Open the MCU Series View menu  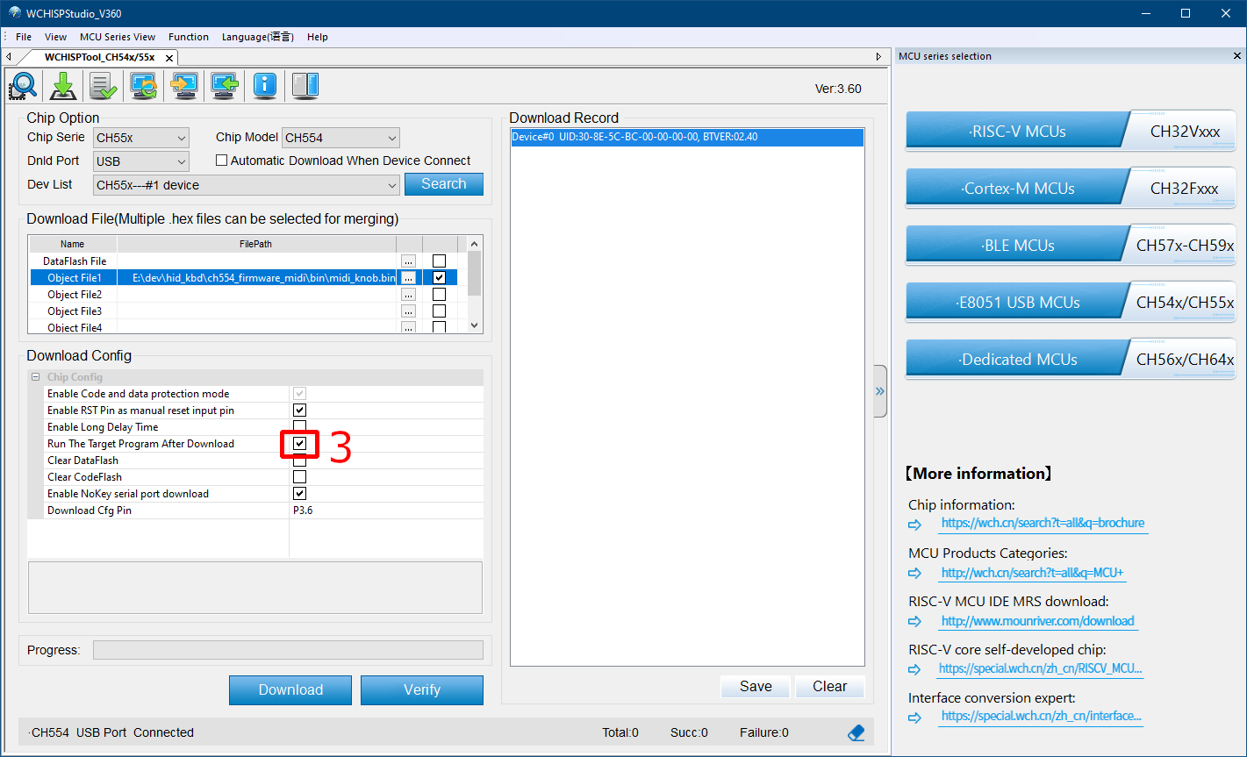point(118,37)
